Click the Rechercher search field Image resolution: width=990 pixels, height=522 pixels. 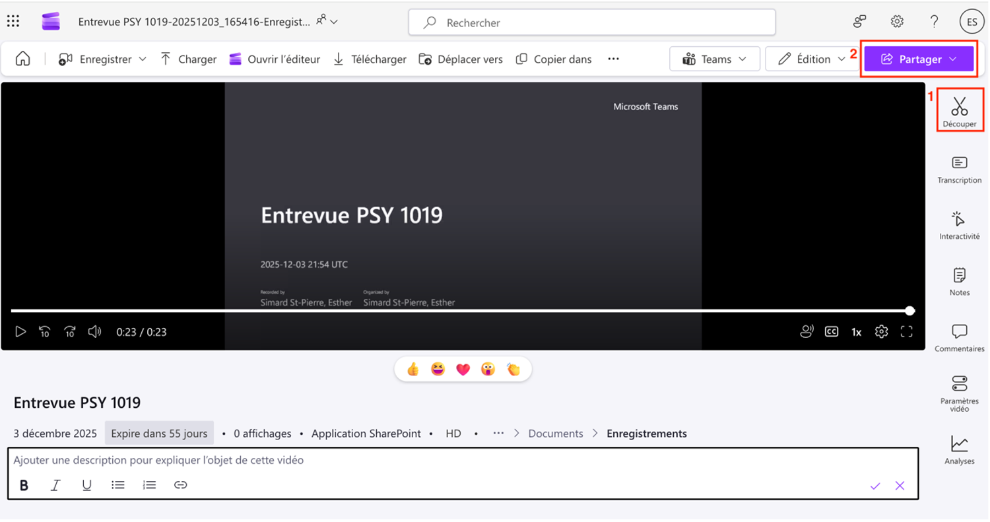[591, 23]
